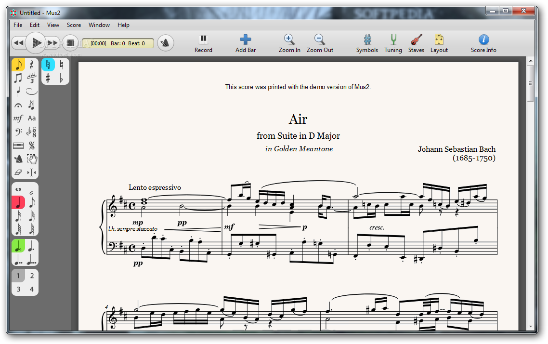Viewport: 548px width, 344px height.
Task: Start playback with Play button
Action: coord(36,43)
